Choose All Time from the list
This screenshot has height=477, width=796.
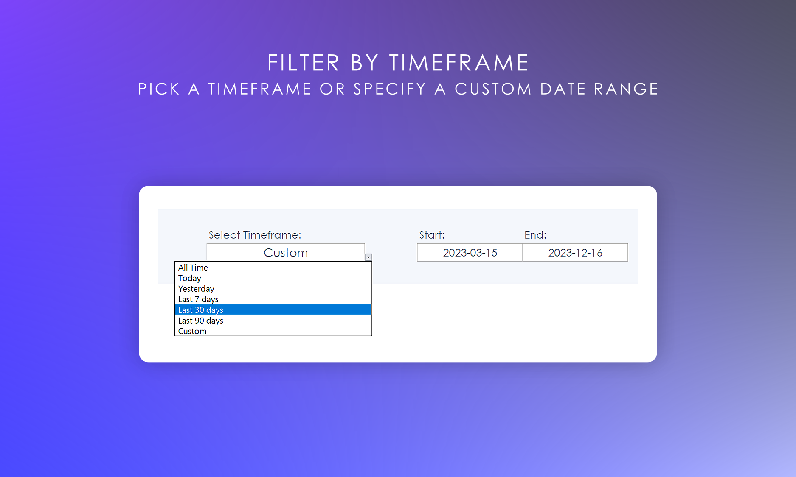[193, 268]
